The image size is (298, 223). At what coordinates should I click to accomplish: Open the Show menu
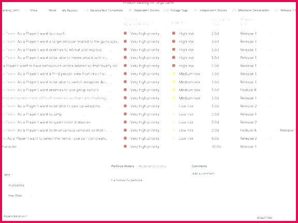tap(34, 10)
